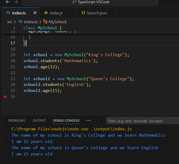Close the index.ts tab
The width and height of the screenshot is (179, 164).
pos(35,13)
